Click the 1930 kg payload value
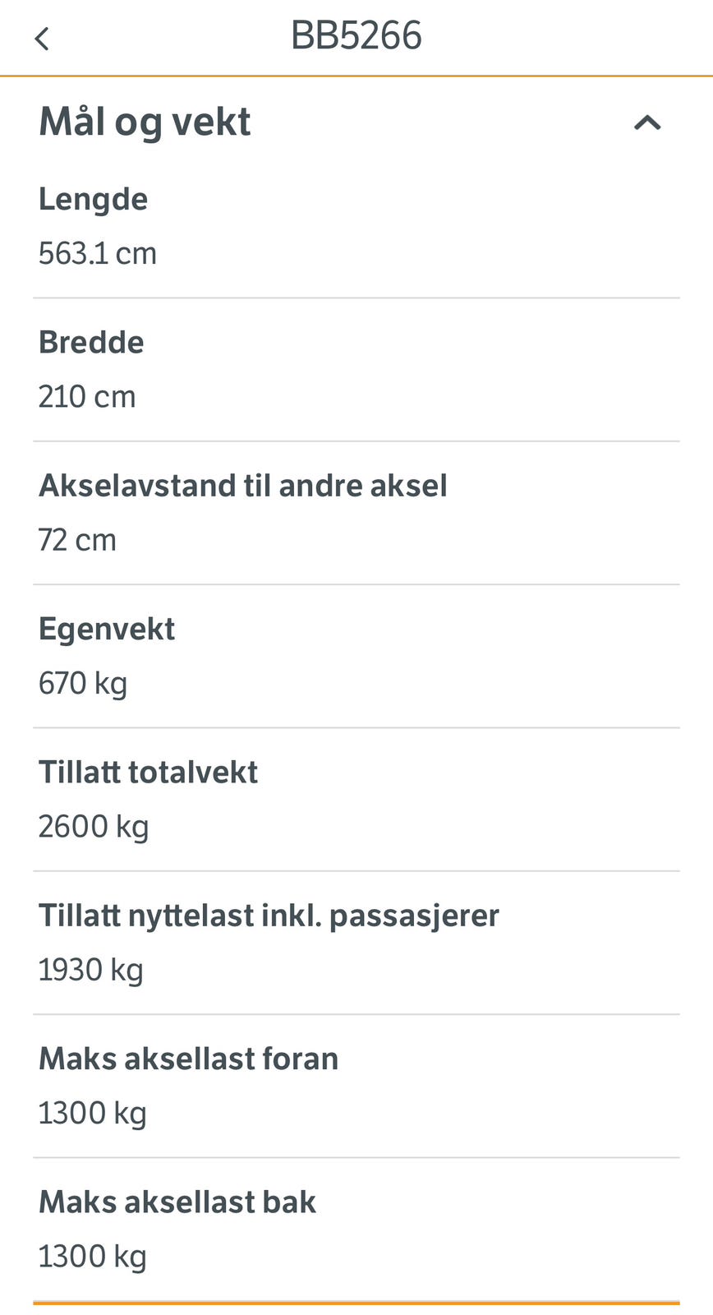Screen dimensions: 713x1315 point(90,970)
